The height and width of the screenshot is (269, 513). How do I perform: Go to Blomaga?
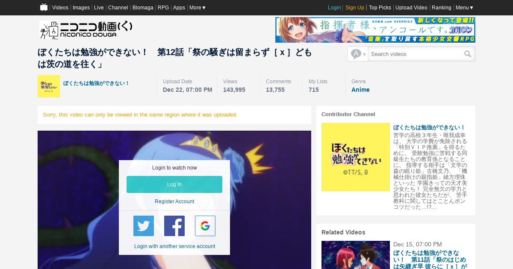143,8
